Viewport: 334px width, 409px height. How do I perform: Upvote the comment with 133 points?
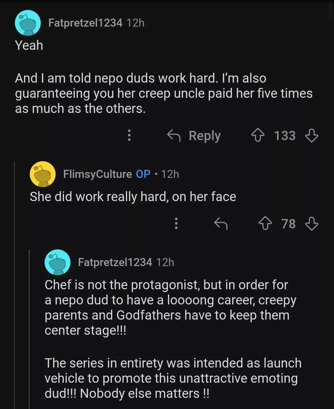click(x=258, y=136)
